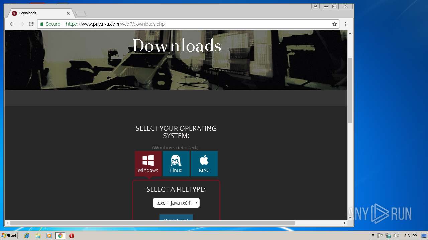
Task: Open the Action Center flag icon
Action: [x=380, y=236]
